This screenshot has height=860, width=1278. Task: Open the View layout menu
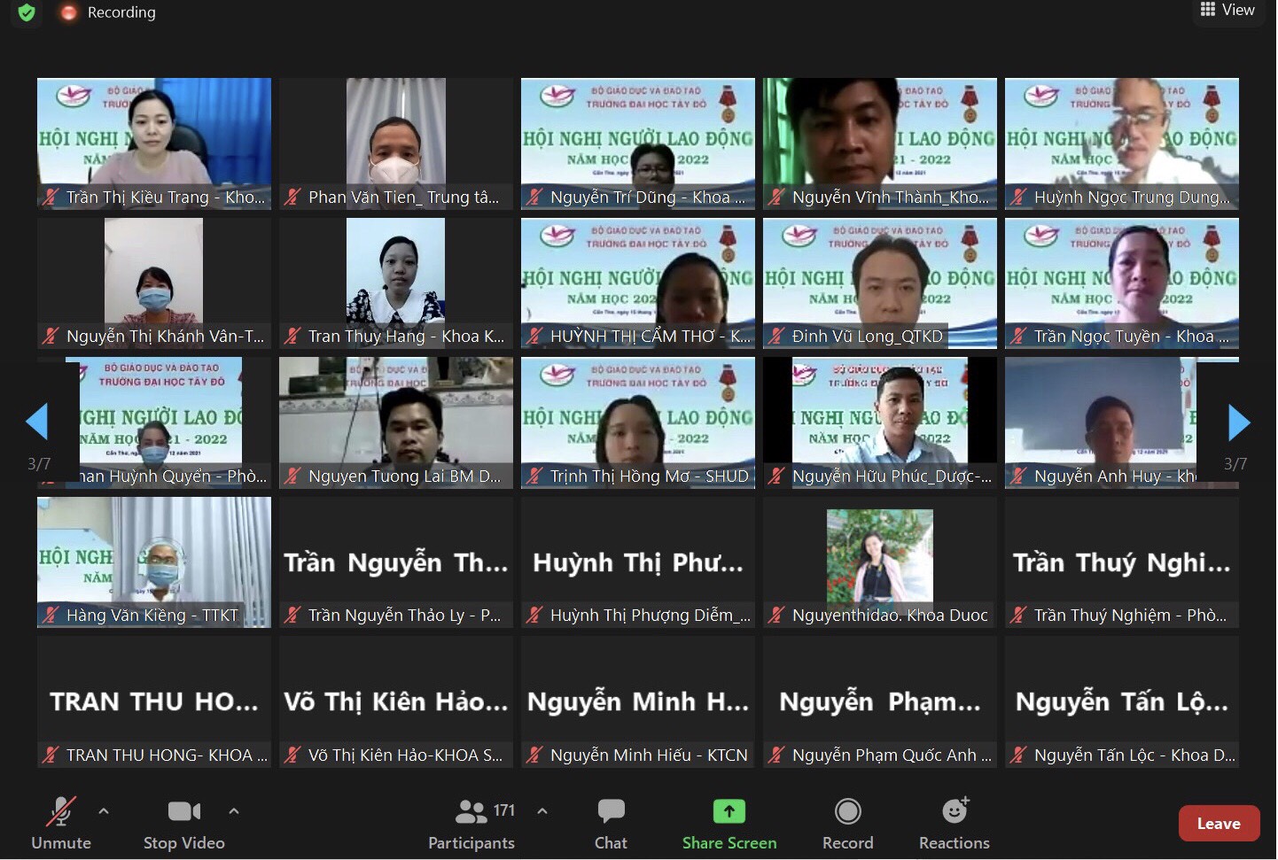1227,10
